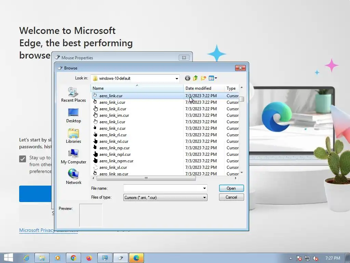Select aero_link_xl.cur cursor file
The width and height of the screenshot is (350, 263).
[x=113, y=167]
